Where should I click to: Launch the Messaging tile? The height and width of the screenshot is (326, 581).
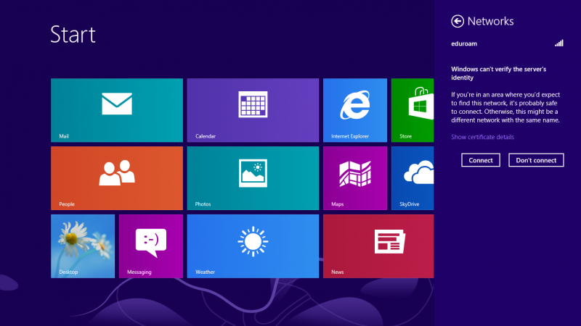(x=151, y=246)
